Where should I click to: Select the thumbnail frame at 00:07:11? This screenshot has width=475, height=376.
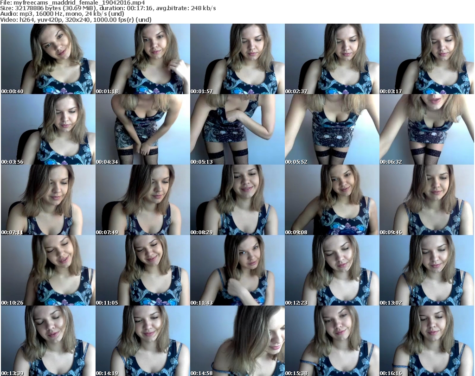(x=48, y=200)
